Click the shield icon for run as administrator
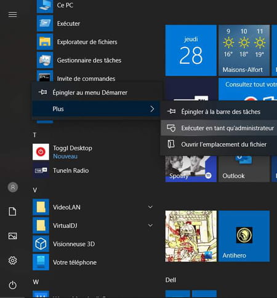277x298 pixels. 171,128
